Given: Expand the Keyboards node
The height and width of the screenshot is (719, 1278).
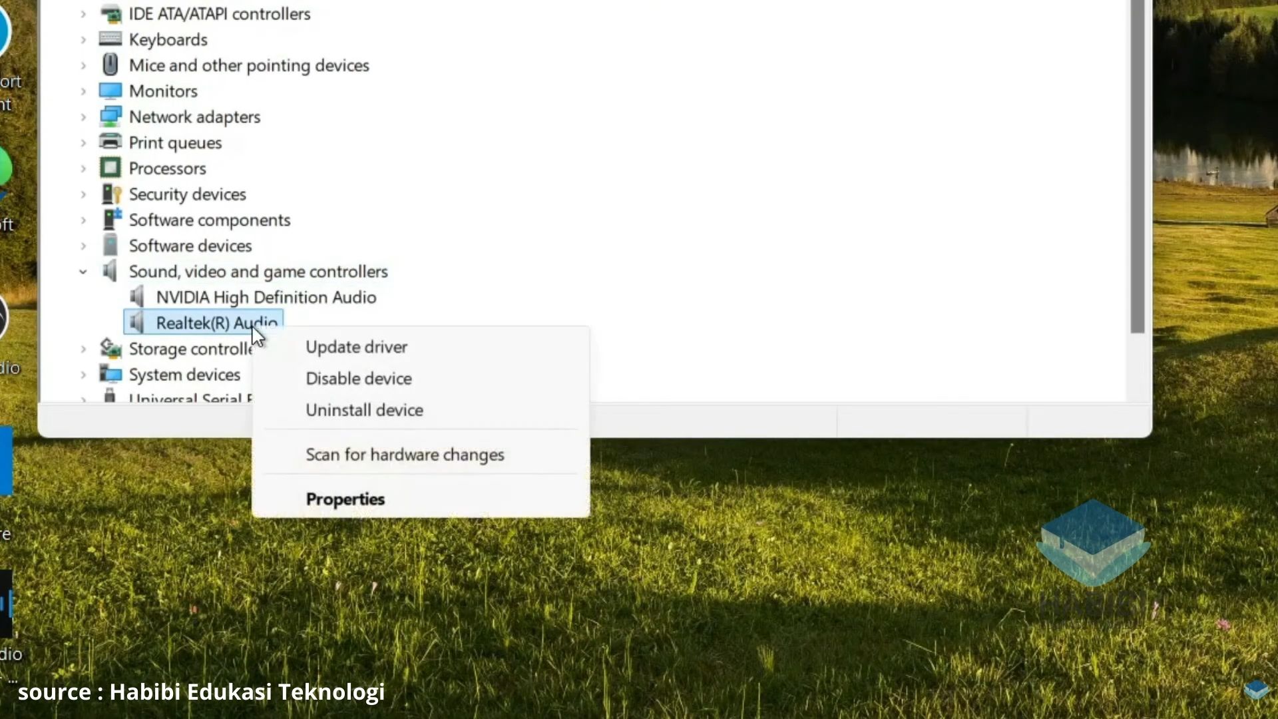Looking at the screenshot, I should [83, 40].
